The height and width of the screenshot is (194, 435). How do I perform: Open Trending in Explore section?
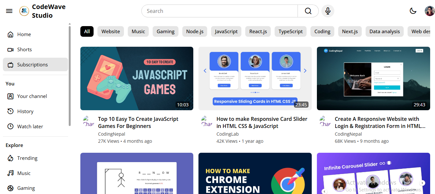point(35,158)
